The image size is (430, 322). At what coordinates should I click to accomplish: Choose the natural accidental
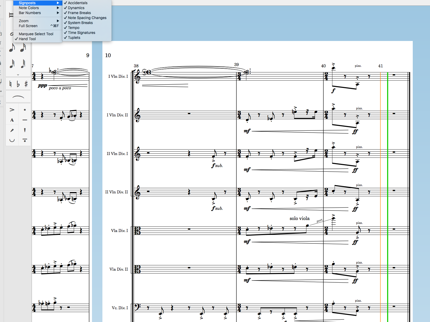[10, 84]
